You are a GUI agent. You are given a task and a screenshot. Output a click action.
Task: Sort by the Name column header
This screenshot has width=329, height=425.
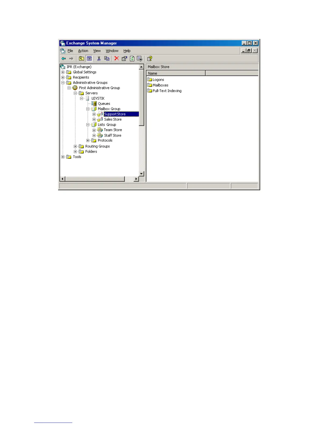[176, 73]
